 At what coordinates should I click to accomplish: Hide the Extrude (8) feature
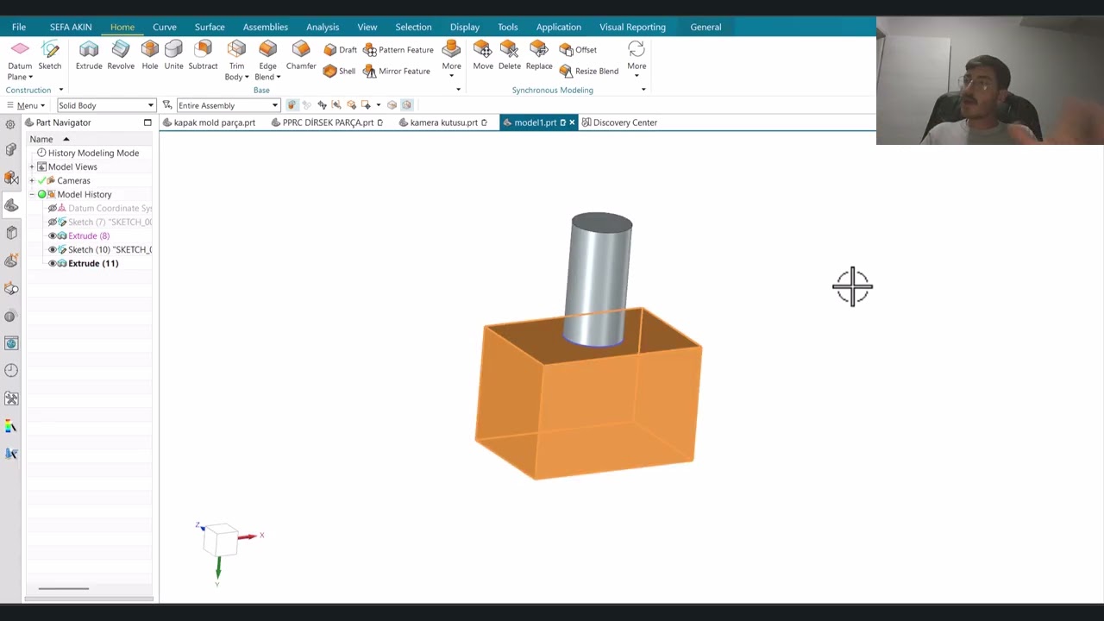[53, 235]
